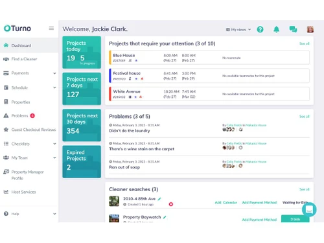Expand the Payments menu chevron
324x243 pixels.
[x=54, y=73]
